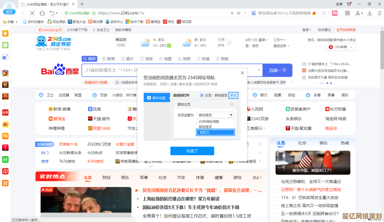Click the 百度一下 search button
The width and height of the screenshot is (384, 222).
pyautogui.click(x=277, y=70)
